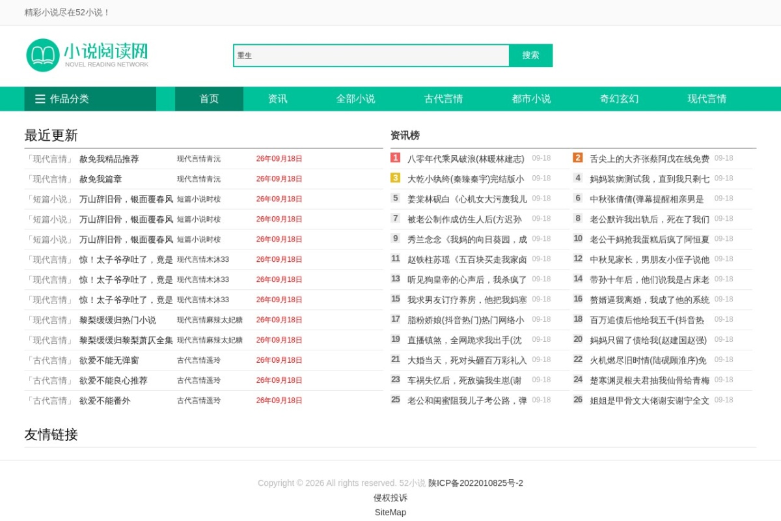Click the search box containing 重生
781x521 pixels.
[371, 55]
